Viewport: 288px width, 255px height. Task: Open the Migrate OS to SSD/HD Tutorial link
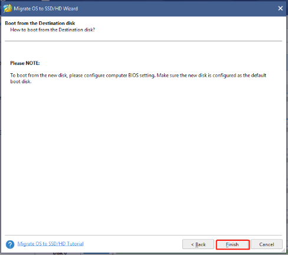pos(51,244)
